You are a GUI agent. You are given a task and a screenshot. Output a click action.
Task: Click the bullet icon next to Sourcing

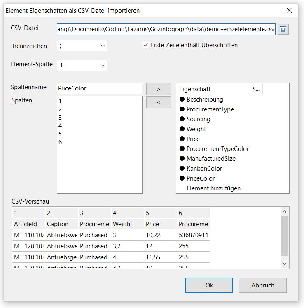[x=182, y=119]
